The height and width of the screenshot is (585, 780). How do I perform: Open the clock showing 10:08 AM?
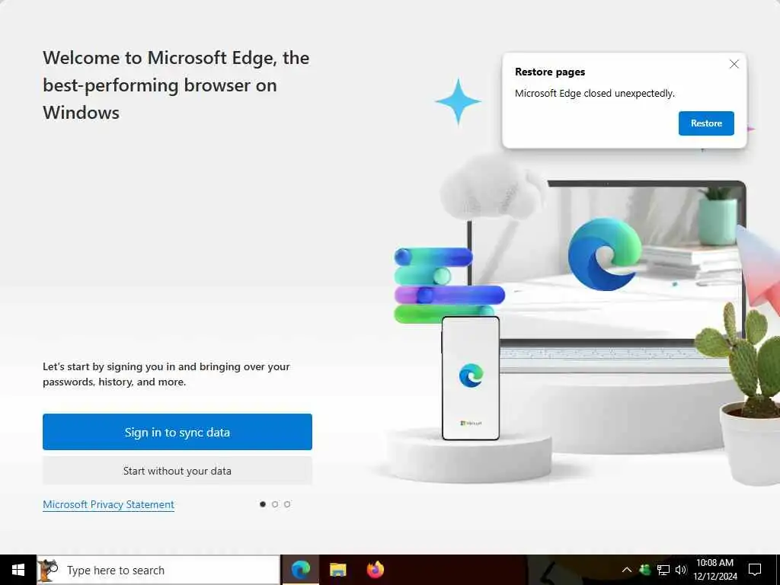(714, 570)
